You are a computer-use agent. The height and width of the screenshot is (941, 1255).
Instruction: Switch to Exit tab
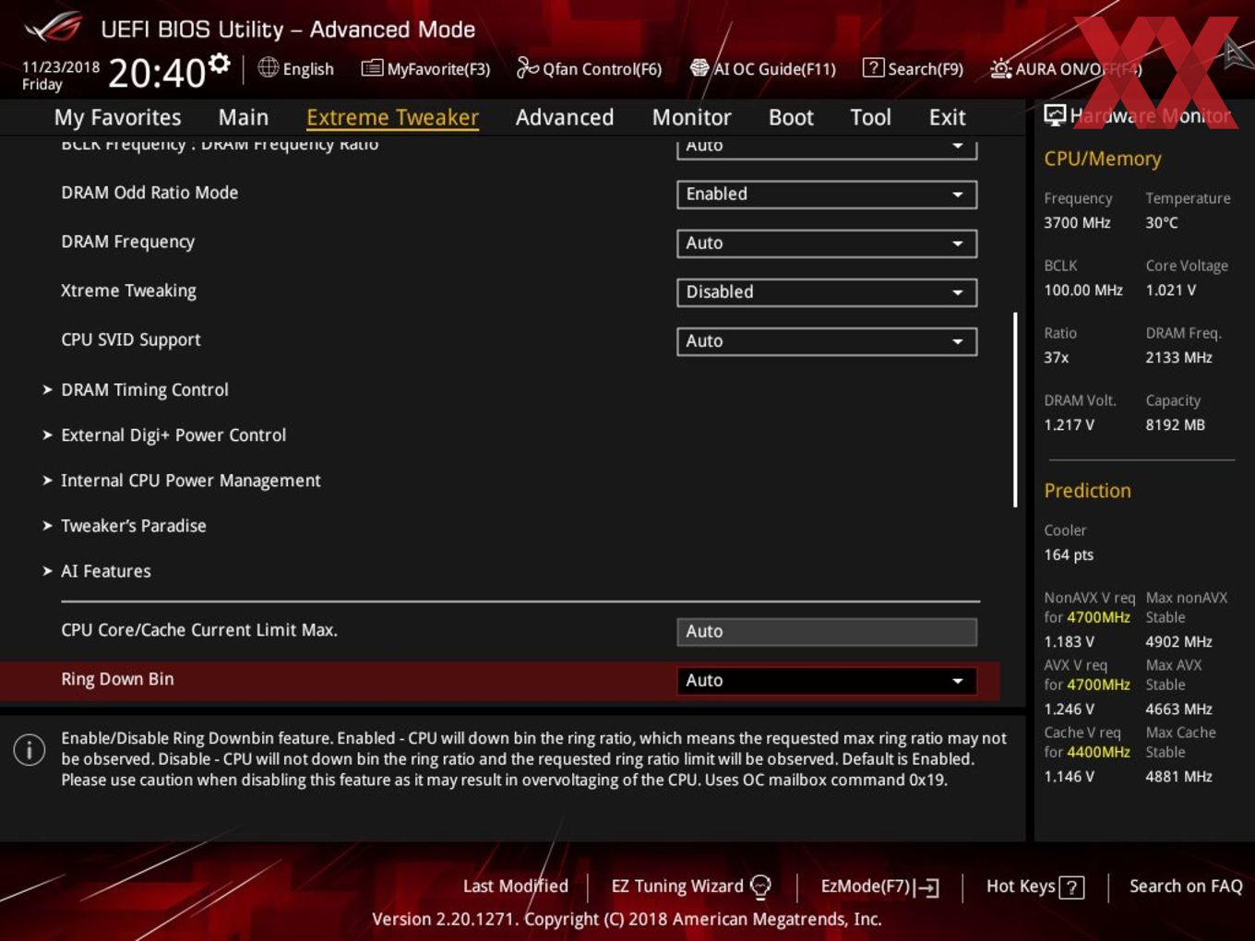pyautogui.click(x=947, y=117)
